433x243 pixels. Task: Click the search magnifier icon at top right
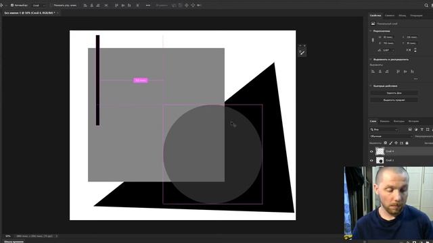(x=426, y=5)
